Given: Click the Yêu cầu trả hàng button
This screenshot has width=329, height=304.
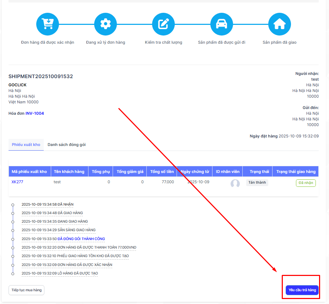Looking at the screenshot, I should (x=302, y=290).
